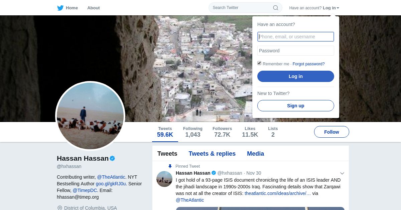Switch to the Media tab
The image size is (401, 210).
256,154
